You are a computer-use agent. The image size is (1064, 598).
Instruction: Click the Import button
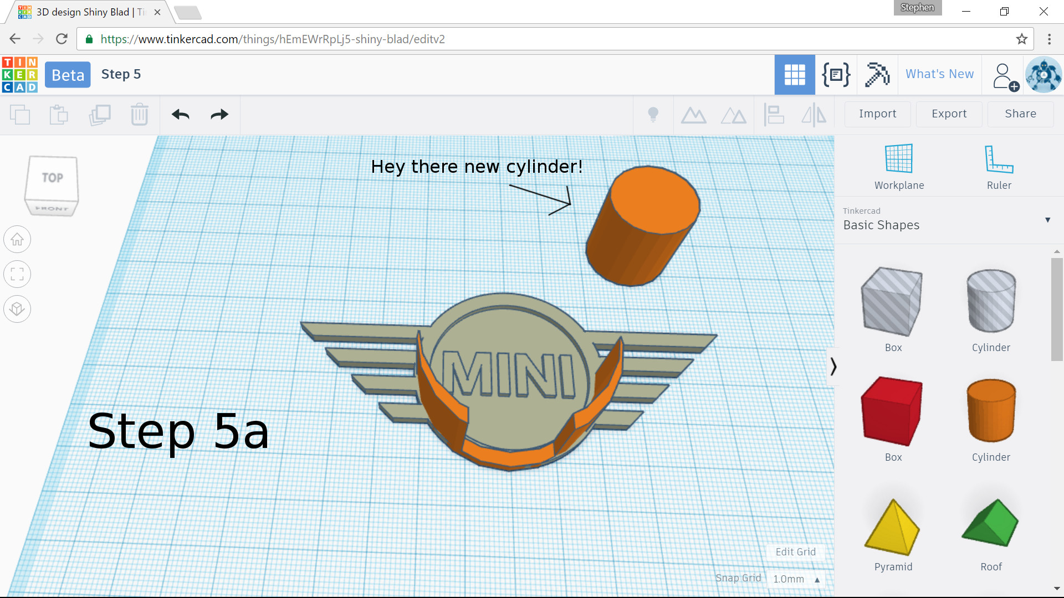(x=877, y=114)
